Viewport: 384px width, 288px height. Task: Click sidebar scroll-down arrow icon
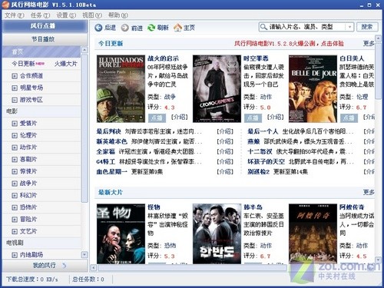84,255
